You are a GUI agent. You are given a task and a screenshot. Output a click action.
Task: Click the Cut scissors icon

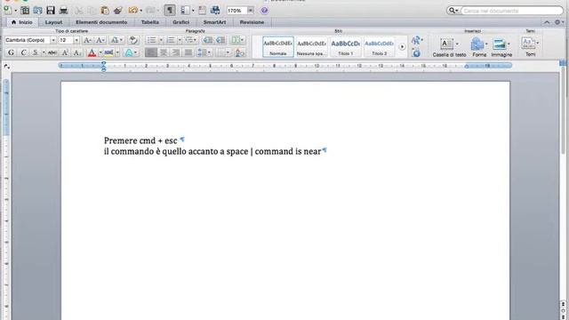pyautogui.click(x=79, y=10)
